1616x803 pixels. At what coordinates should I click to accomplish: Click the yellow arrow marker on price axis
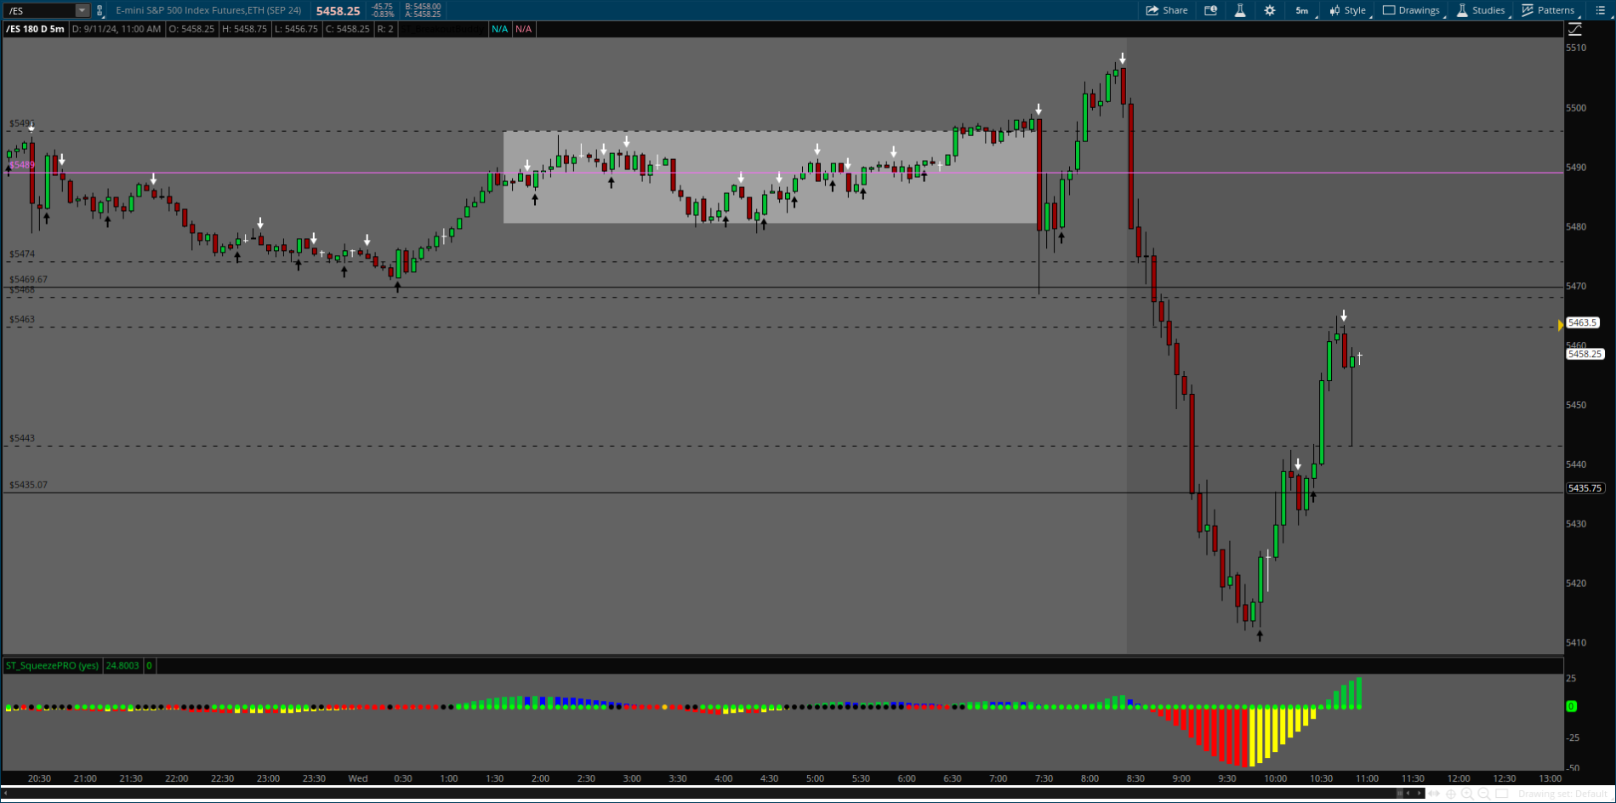click(x=1561, y=325)
